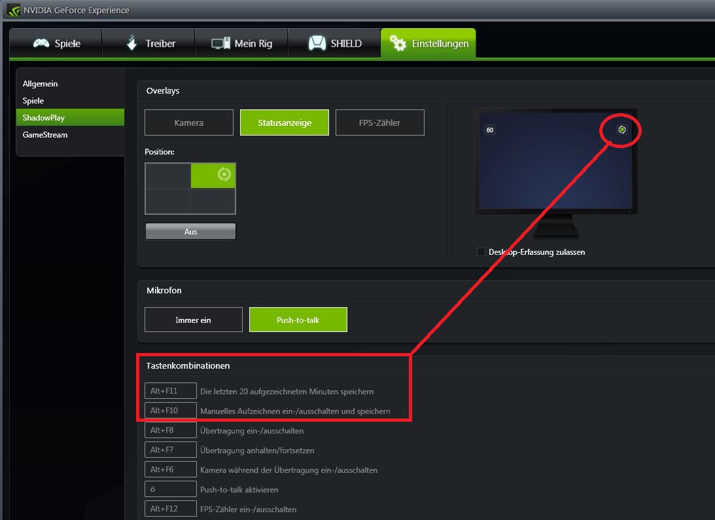
Task: Click the NVIDIA logo in the title bar
Action: [14, 10]
